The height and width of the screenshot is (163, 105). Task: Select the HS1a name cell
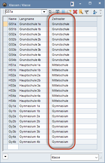point(13,65)
